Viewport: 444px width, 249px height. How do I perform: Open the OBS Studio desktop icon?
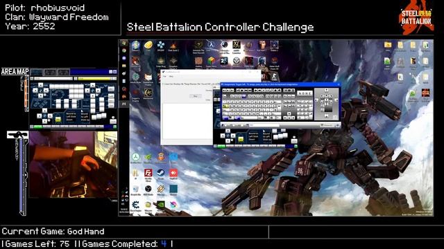pos(148,189)
